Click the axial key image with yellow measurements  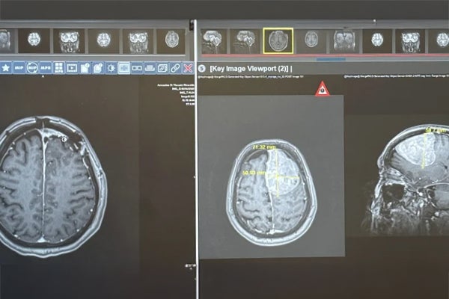pyautogui.click(x=272, y=192)
